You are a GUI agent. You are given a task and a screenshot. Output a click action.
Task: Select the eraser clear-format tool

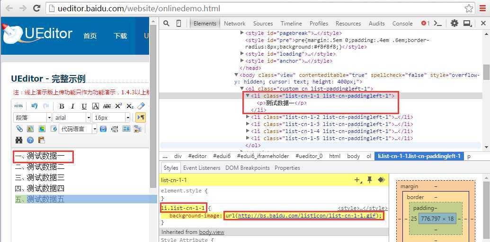tap(141, 106)
